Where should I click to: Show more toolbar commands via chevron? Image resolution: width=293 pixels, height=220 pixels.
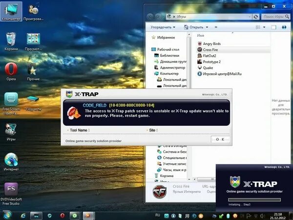coord(216,27)
